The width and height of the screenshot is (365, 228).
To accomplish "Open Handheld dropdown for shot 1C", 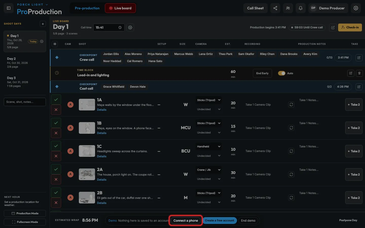I will [x=208, y=146].
